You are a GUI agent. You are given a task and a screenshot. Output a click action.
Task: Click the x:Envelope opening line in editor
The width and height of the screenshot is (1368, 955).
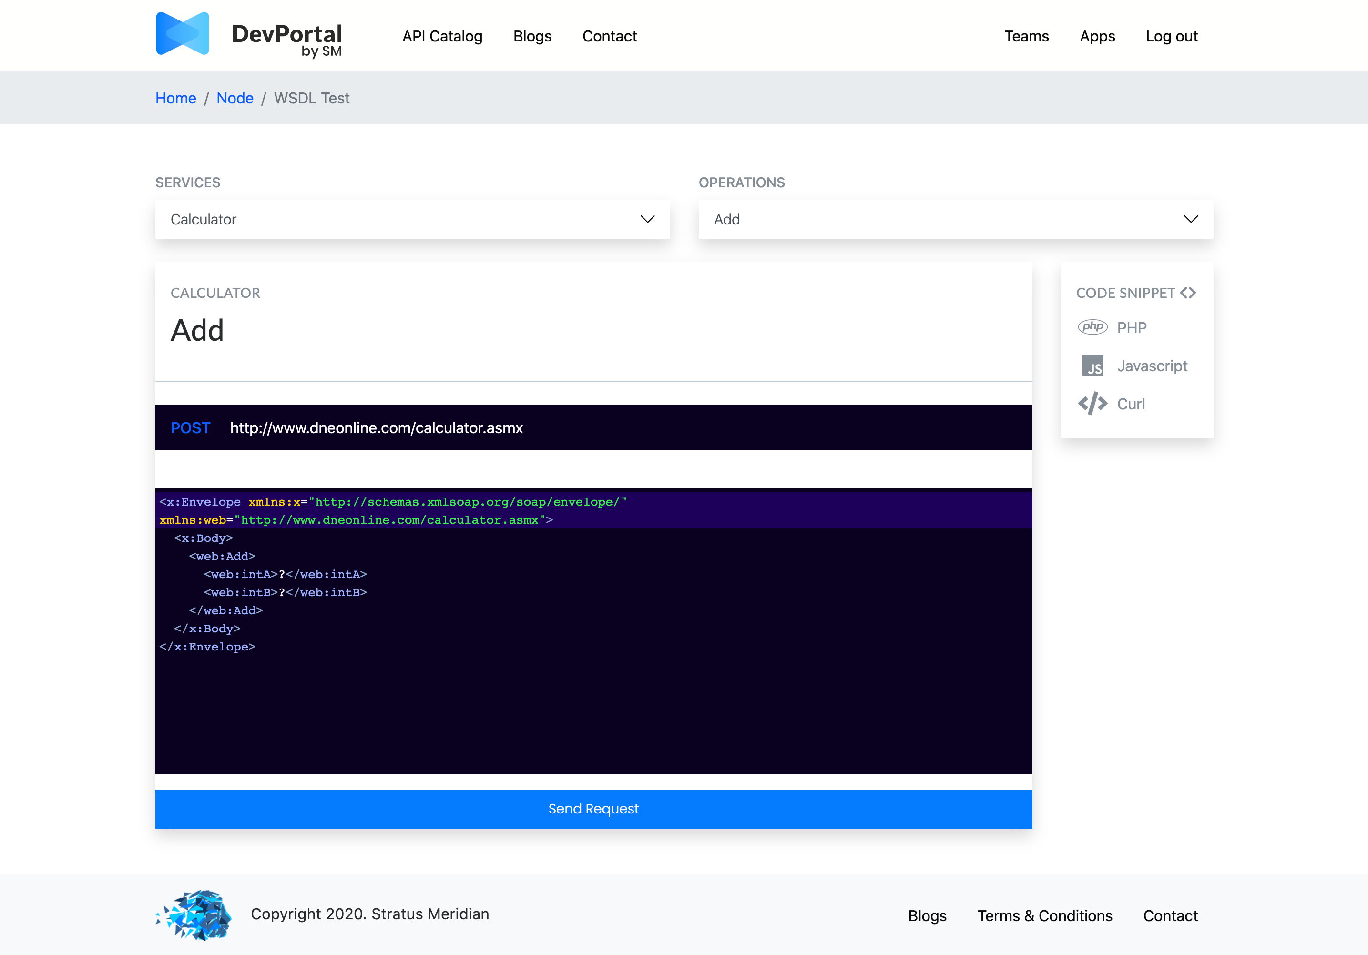click(x=393, y=502)
